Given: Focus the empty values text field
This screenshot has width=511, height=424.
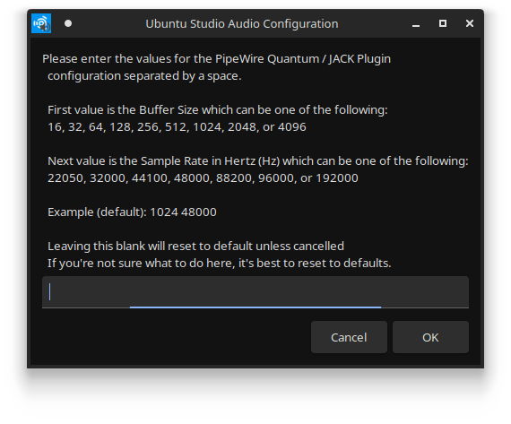Looking at the screenshot, I should [x=255, y=292].
